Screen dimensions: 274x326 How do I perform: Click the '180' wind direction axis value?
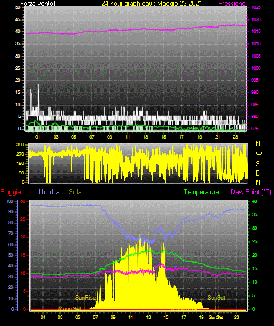pyautogui.click(x=20, y=164)
